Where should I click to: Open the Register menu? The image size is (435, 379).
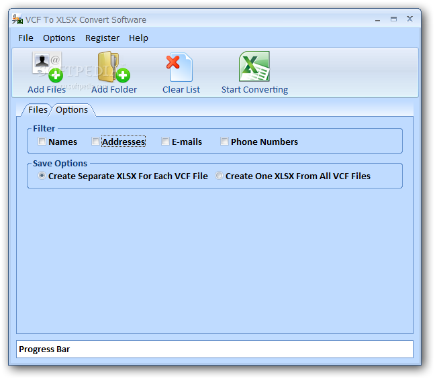pos(102,38)
